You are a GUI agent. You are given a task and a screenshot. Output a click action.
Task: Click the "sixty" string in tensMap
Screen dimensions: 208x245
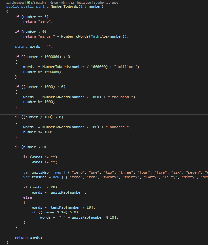(189, 177)
